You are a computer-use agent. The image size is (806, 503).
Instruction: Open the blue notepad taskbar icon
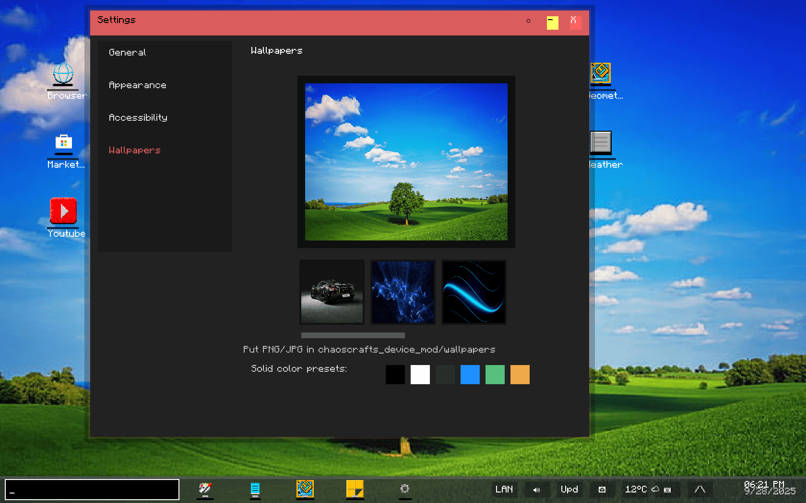pos(255,489)
